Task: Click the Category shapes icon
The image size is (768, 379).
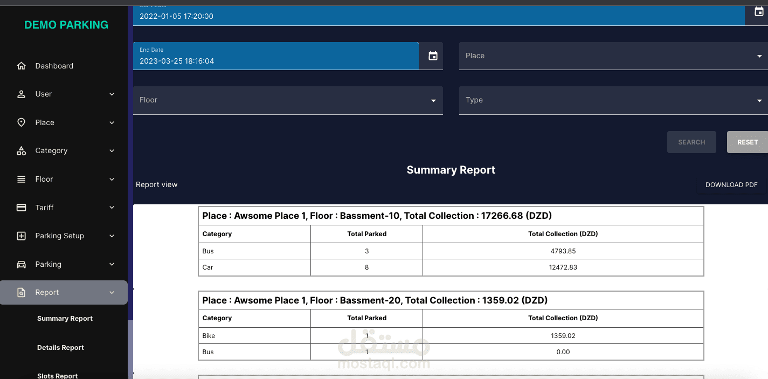Action: click(22, 151)
